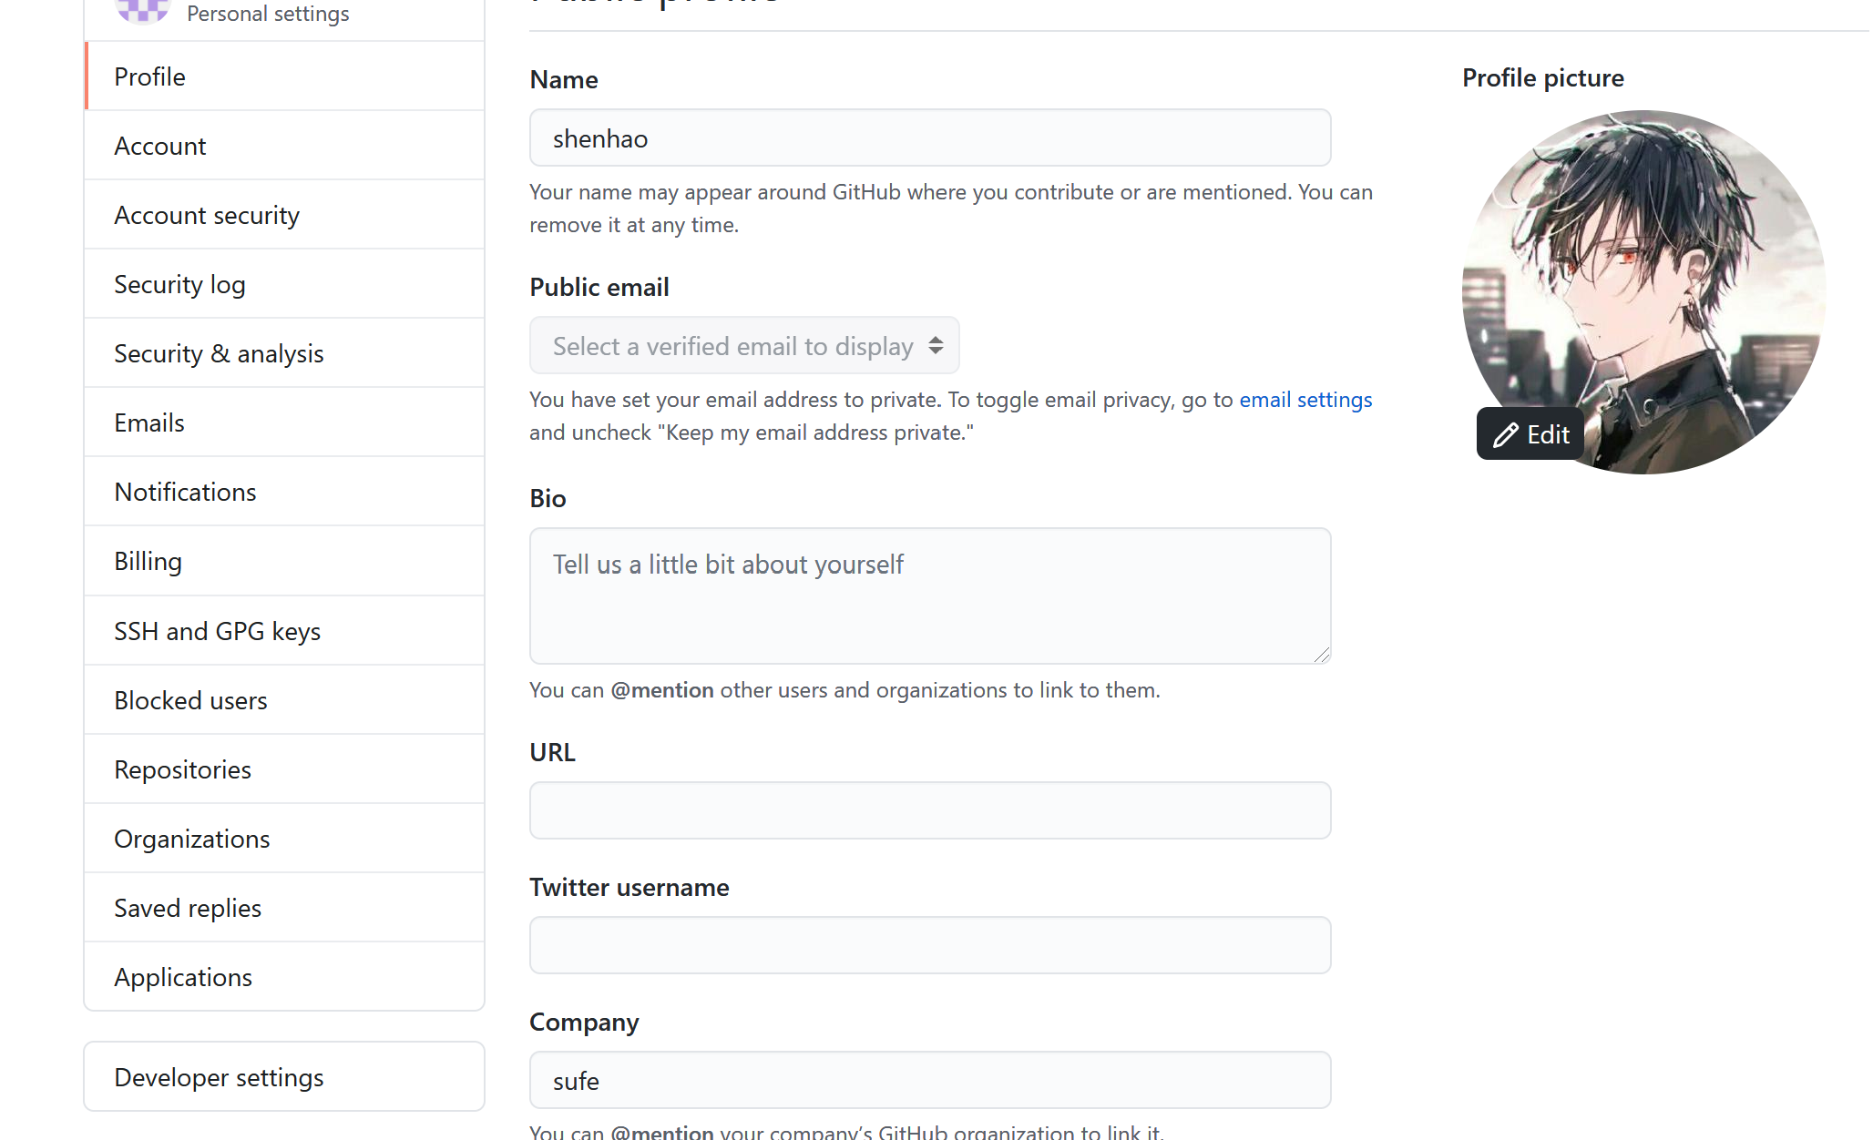Follow the email settings link

pyautogui.click(x=1305, y=400)
